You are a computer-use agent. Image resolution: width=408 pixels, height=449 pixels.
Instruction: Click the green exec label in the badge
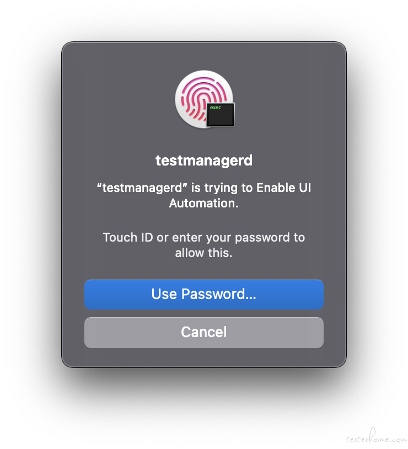click(x=216, y=108)
